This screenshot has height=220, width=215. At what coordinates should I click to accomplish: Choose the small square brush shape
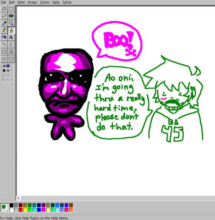coord(12,70)
